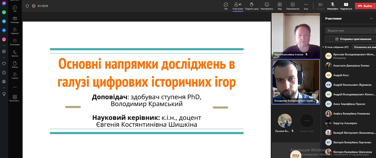This screenshot has height=158, width=376.
Task: Open the meeting chat (Чат) in toolbar
Action: pos(226,6)
